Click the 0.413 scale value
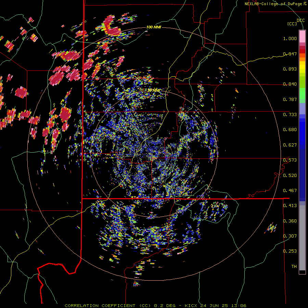 (290, 206)
